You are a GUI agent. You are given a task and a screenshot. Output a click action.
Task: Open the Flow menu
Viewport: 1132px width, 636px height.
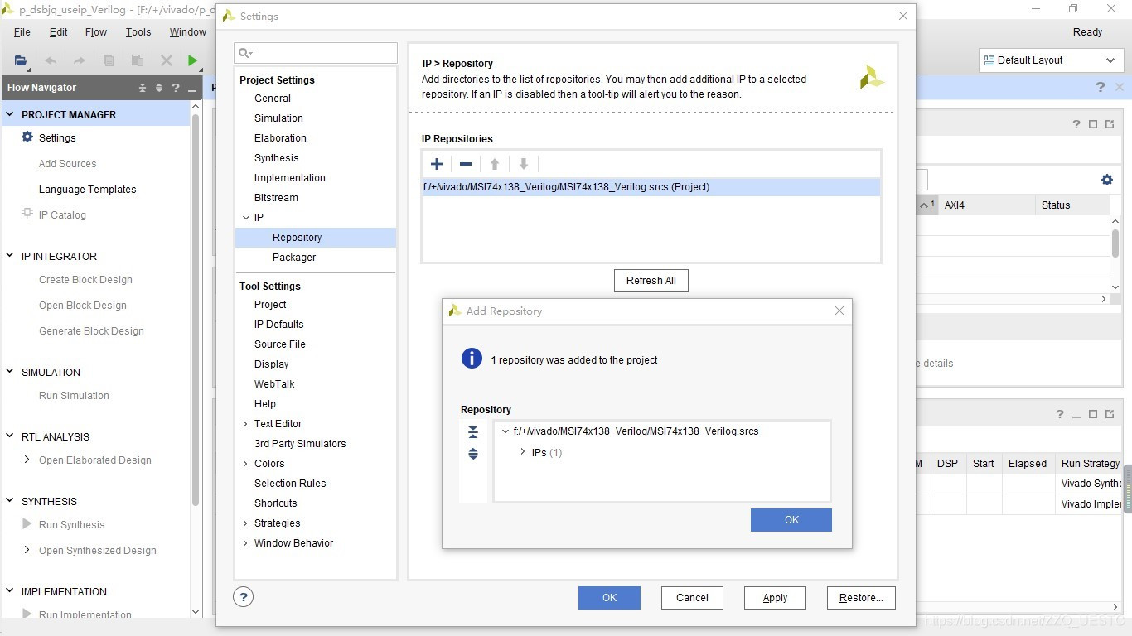pos(96,32)
